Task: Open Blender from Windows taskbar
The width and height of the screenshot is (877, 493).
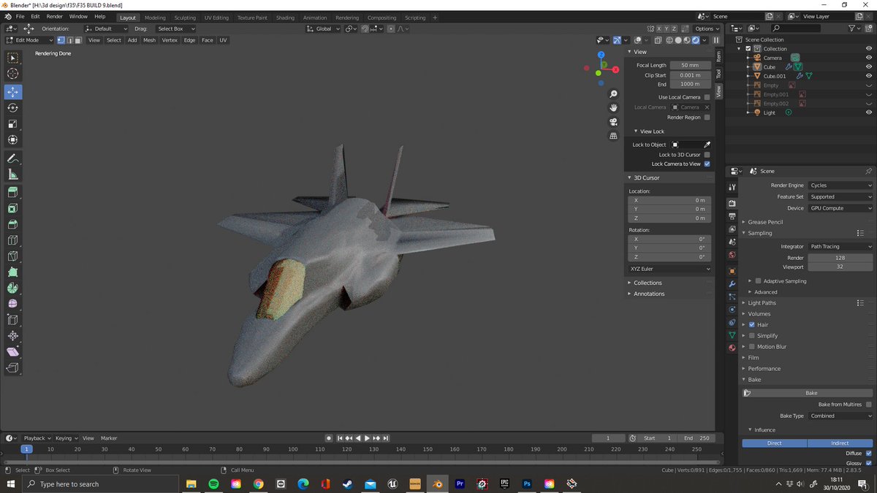Action: click(437, 484)
